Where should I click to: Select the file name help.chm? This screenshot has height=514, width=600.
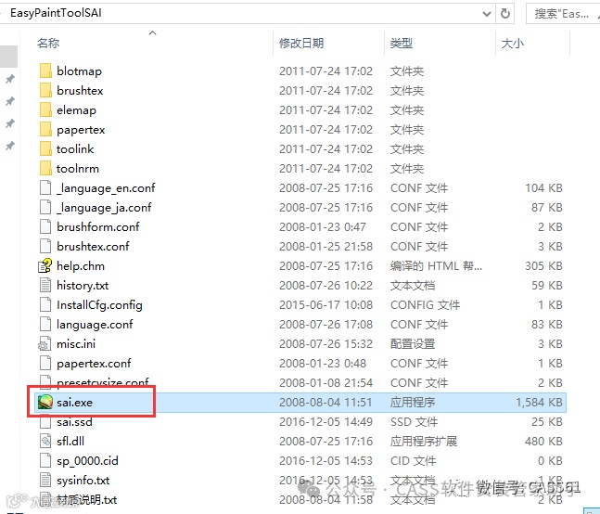coord(81,266)
